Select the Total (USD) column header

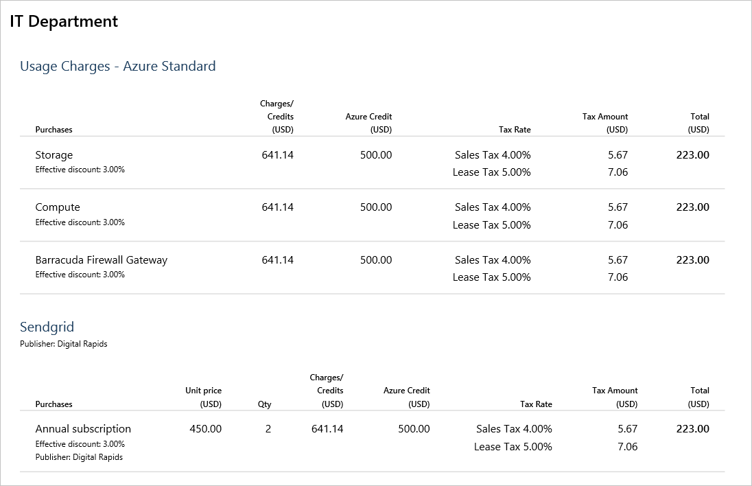coord(699,117)
